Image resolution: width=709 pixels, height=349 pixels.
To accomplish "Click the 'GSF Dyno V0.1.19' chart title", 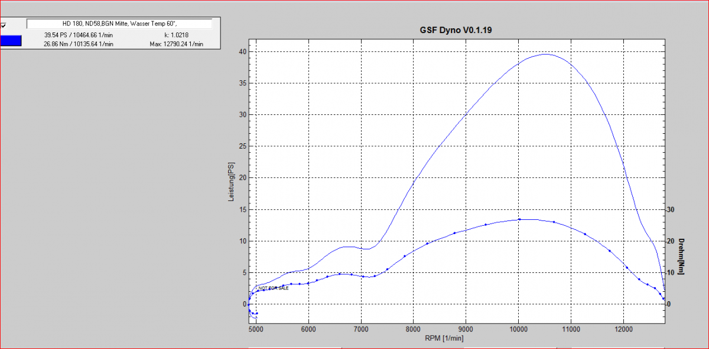I will click(456, 30).
